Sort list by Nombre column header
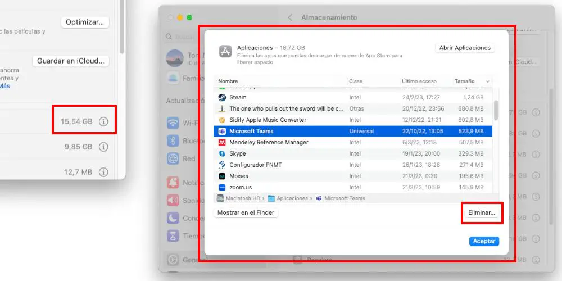This screenshot has width=562, height=281. tap(228, 81)
